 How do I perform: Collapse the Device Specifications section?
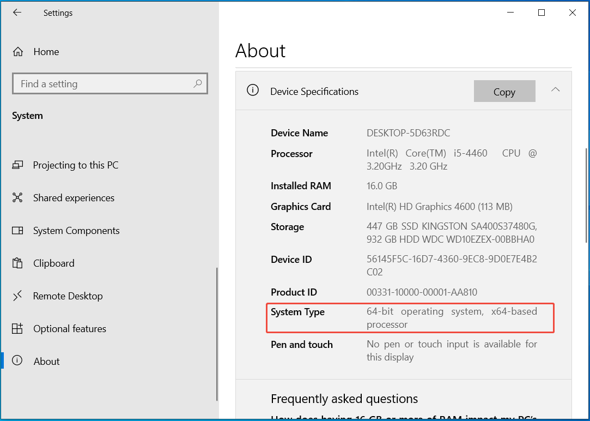click(x=555, y=89)
